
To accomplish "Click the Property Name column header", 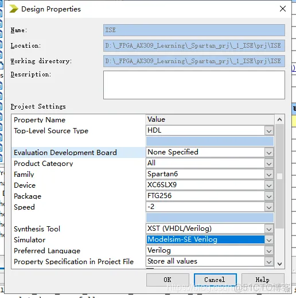I will pyautogui.click(x=40, y=120).
